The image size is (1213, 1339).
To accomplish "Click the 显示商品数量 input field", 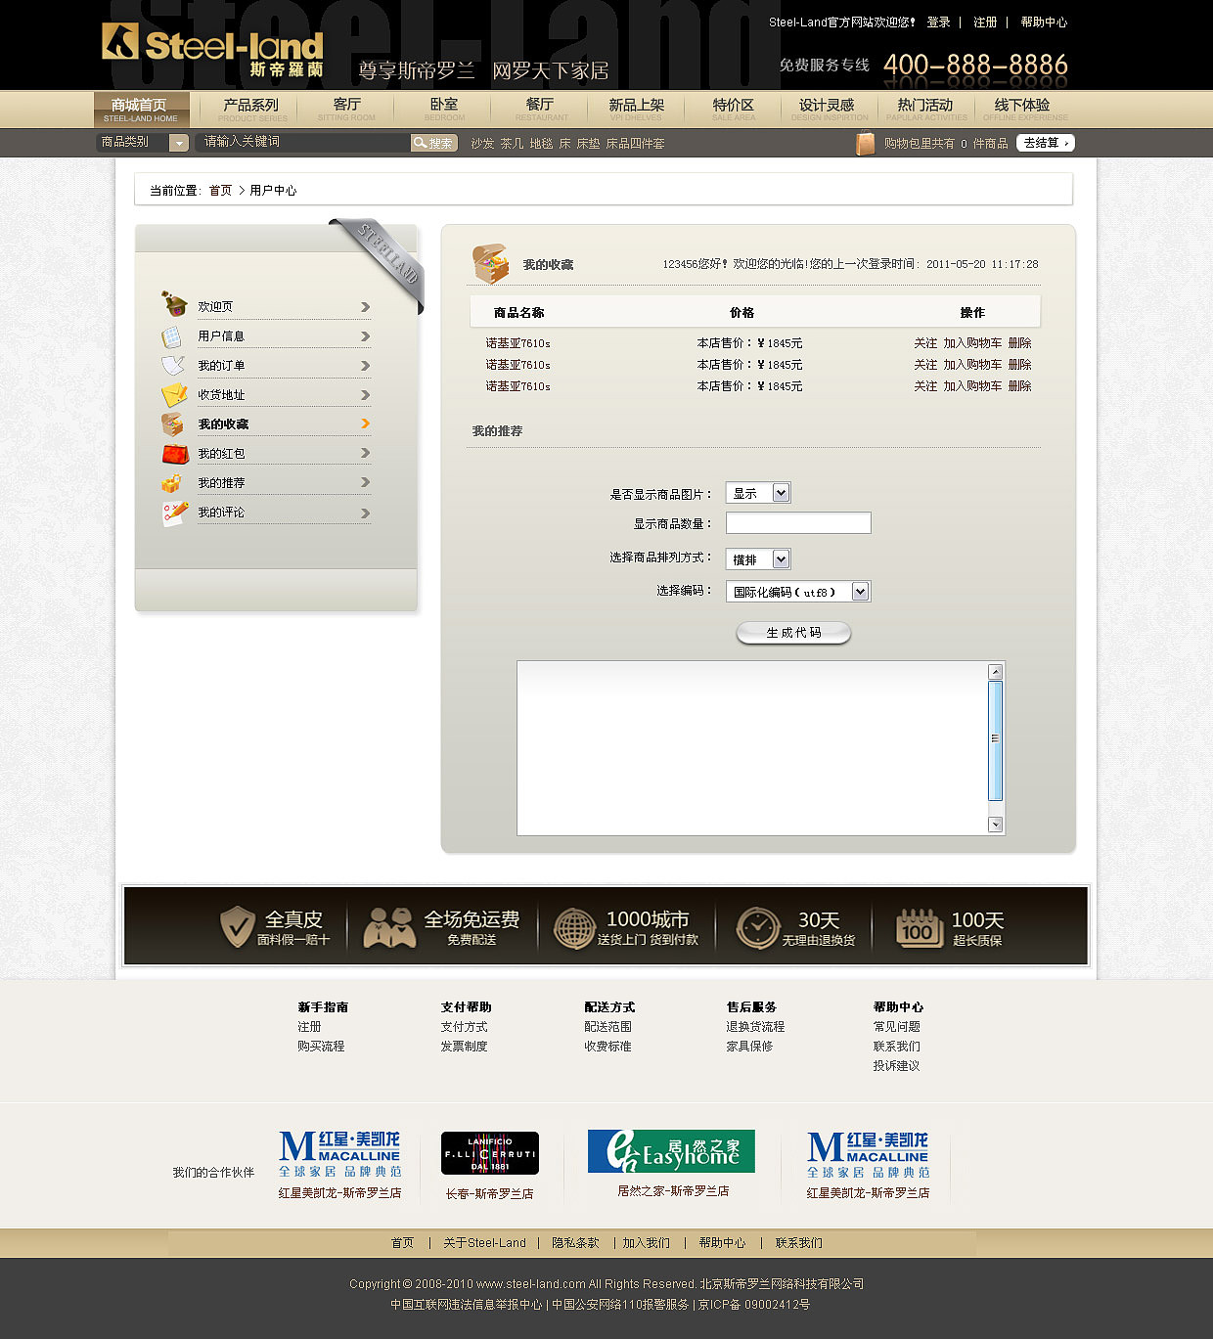I will 798,523.
